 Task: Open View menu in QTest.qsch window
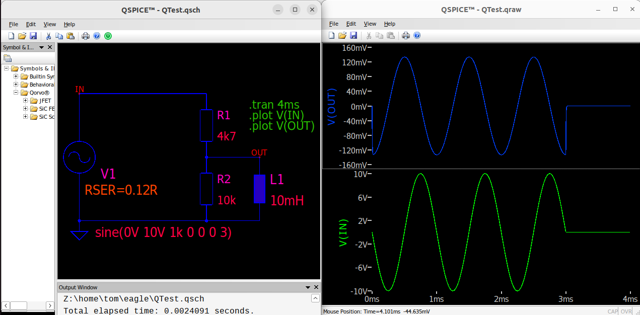point(50,24)
